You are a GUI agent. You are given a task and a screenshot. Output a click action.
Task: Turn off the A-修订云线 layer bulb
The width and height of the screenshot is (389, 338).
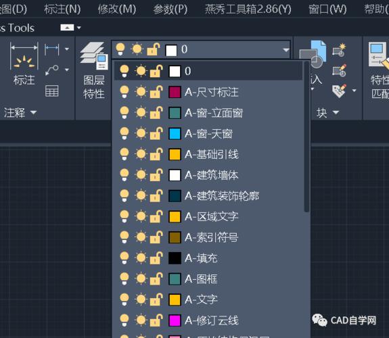point(124,320)
